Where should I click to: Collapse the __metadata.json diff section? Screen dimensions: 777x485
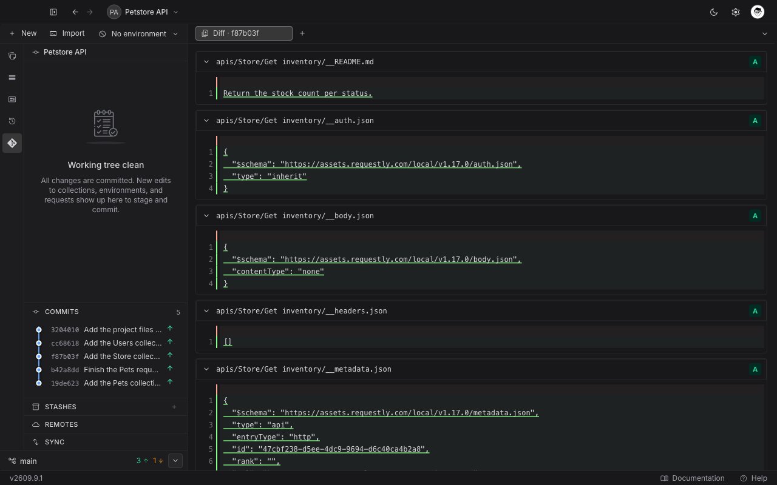click(x=206, y=369)
